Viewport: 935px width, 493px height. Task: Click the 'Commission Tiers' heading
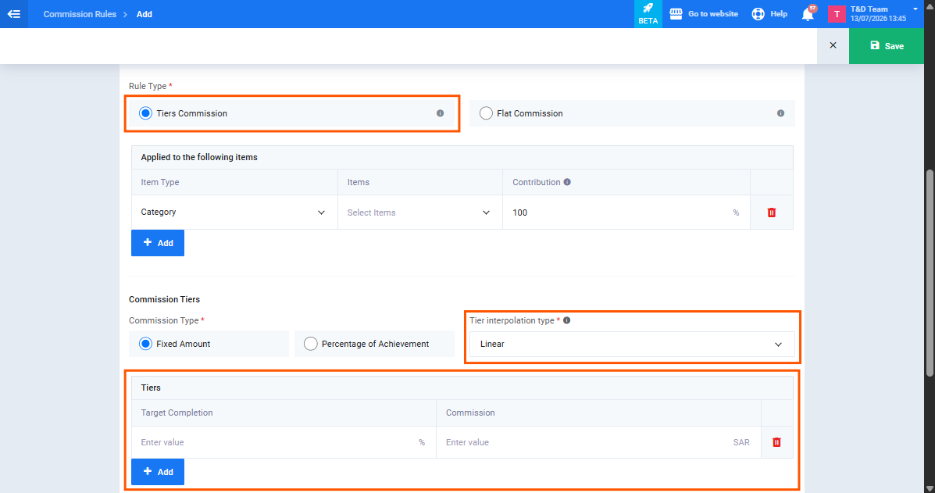(x=165, y=299)
